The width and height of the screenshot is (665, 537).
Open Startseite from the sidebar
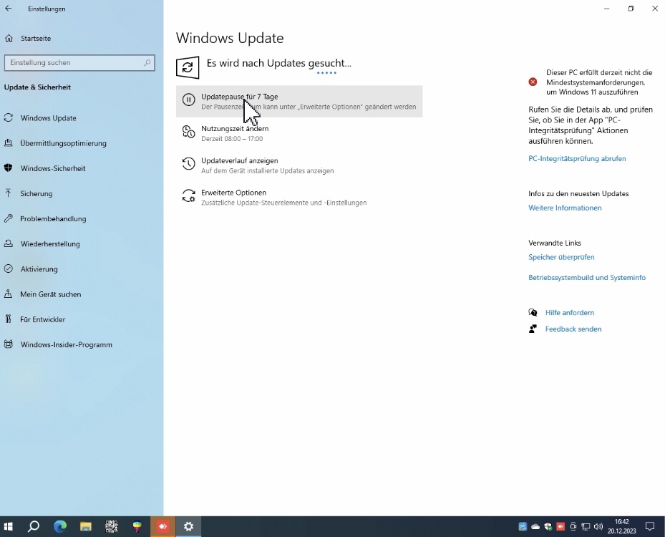click(x=36, y=38)
